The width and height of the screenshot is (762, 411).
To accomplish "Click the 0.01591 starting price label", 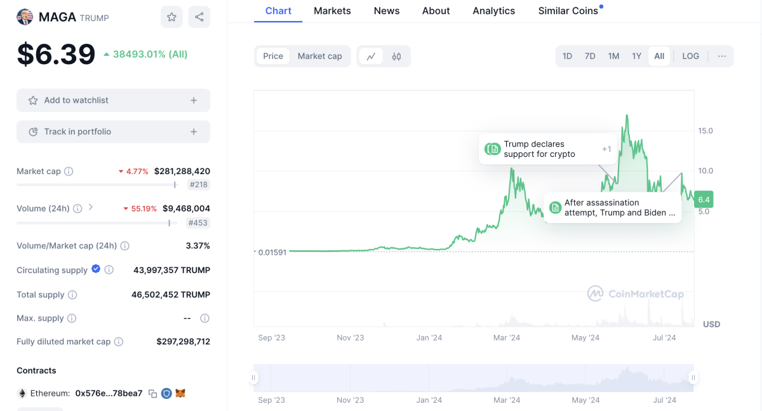I will (x=271, y=252).
